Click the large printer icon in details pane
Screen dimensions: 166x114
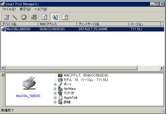click(29, 83)
